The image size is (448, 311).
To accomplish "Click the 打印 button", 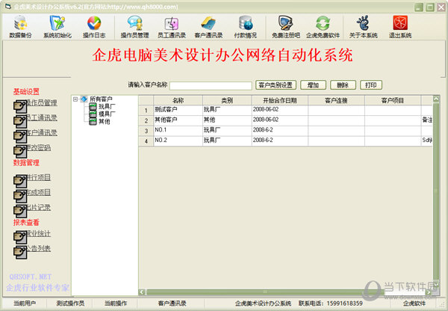I will tap(371, 85).
